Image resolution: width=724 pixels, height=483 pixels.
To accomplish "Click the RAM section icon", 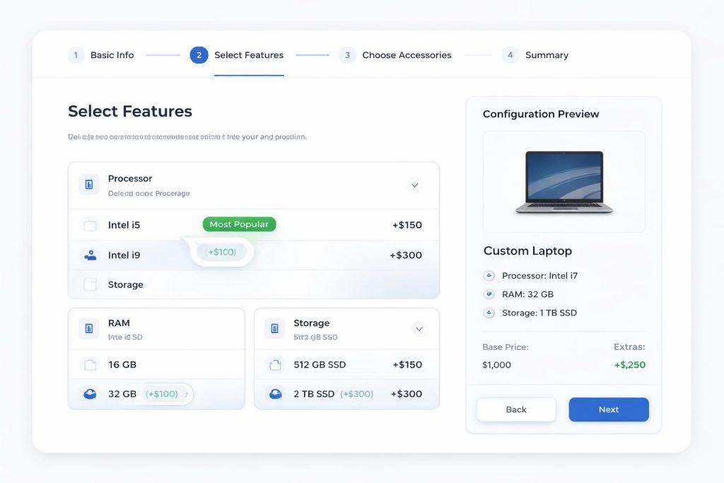I will point(89,328).
